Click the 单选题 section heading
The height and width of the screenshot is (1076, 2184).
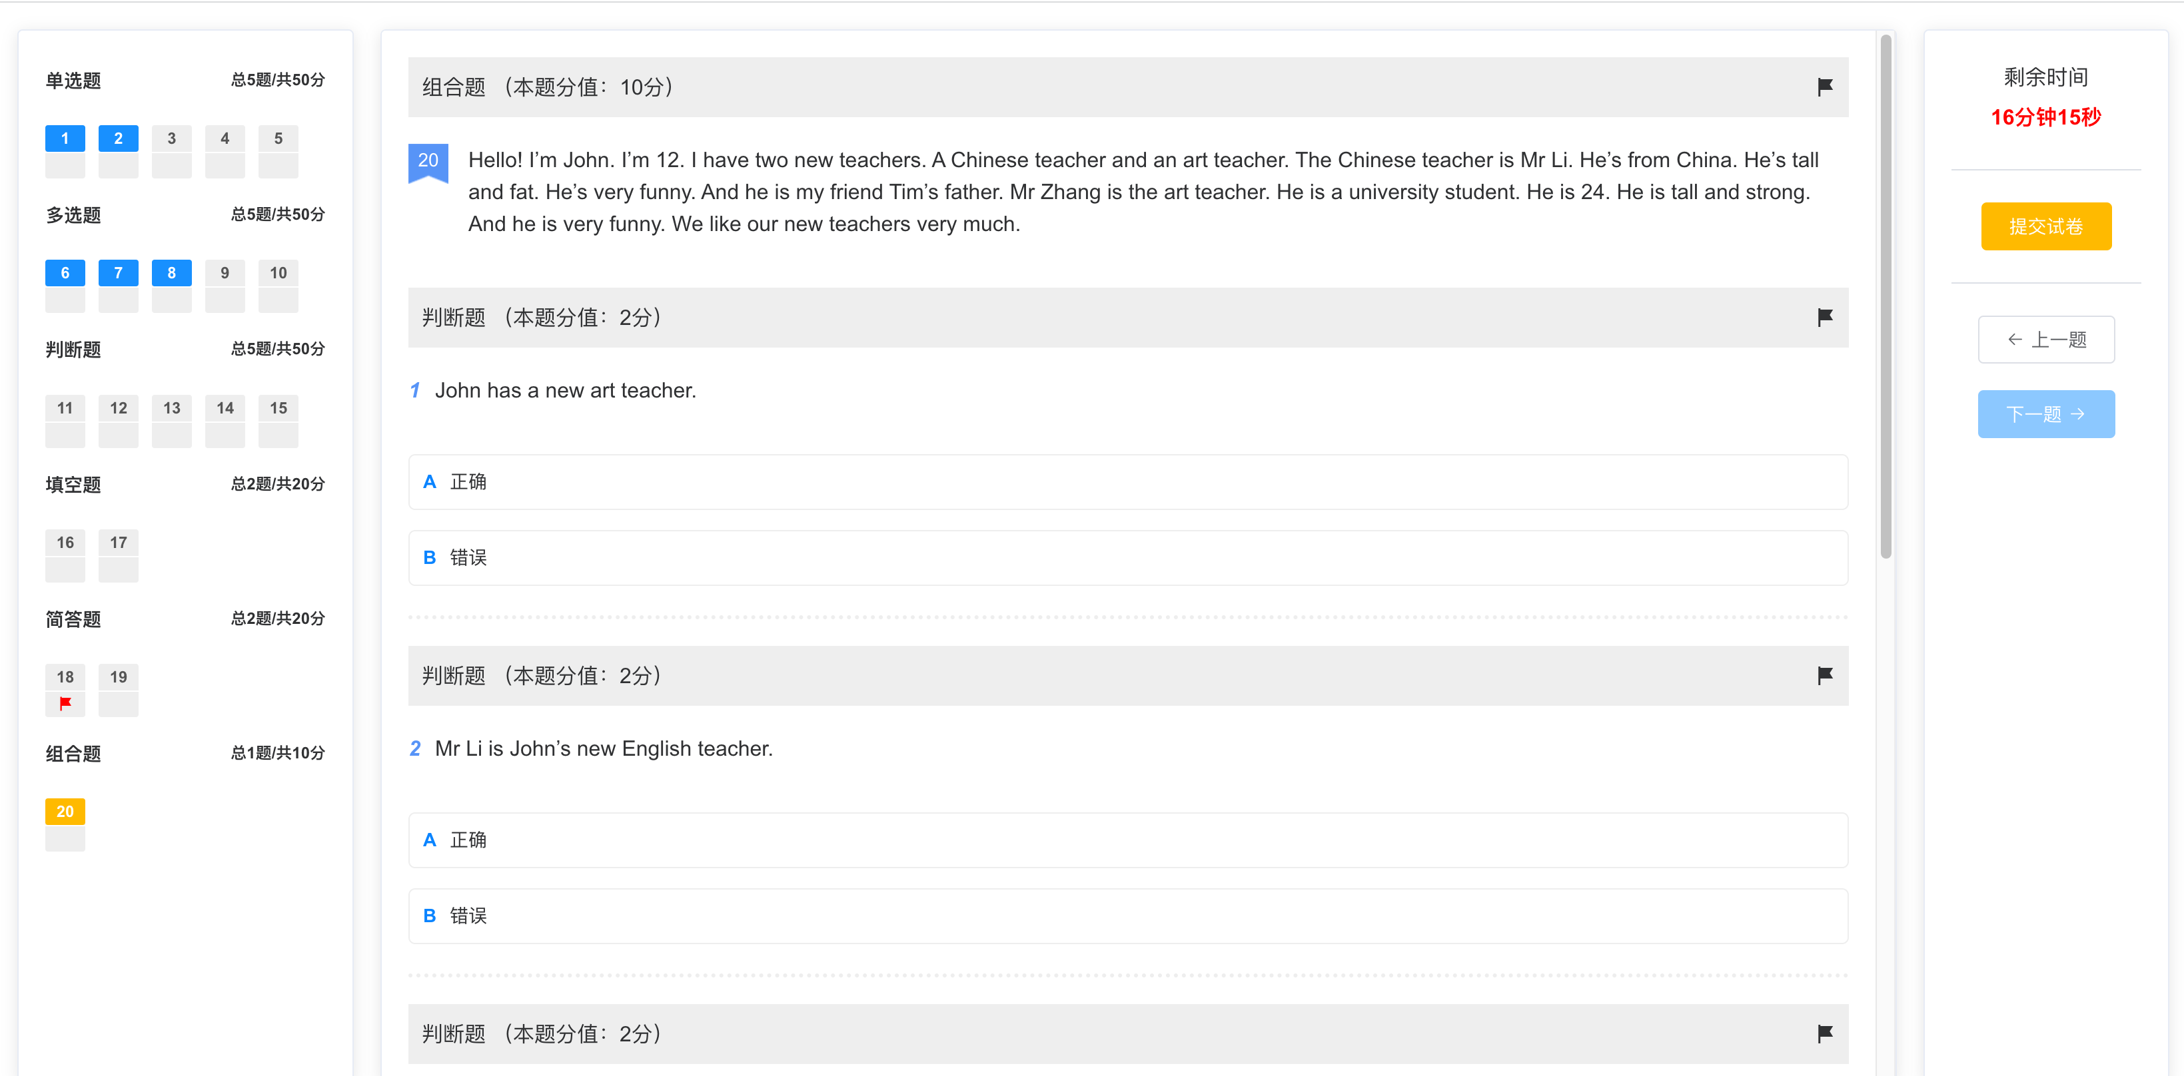click(x=74, y=81)
